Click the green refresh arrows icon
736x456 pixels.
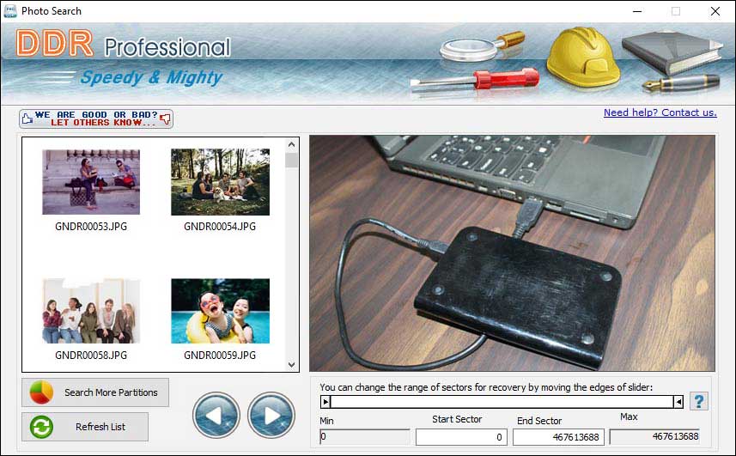pyautogui.click(x=41, y=427)
